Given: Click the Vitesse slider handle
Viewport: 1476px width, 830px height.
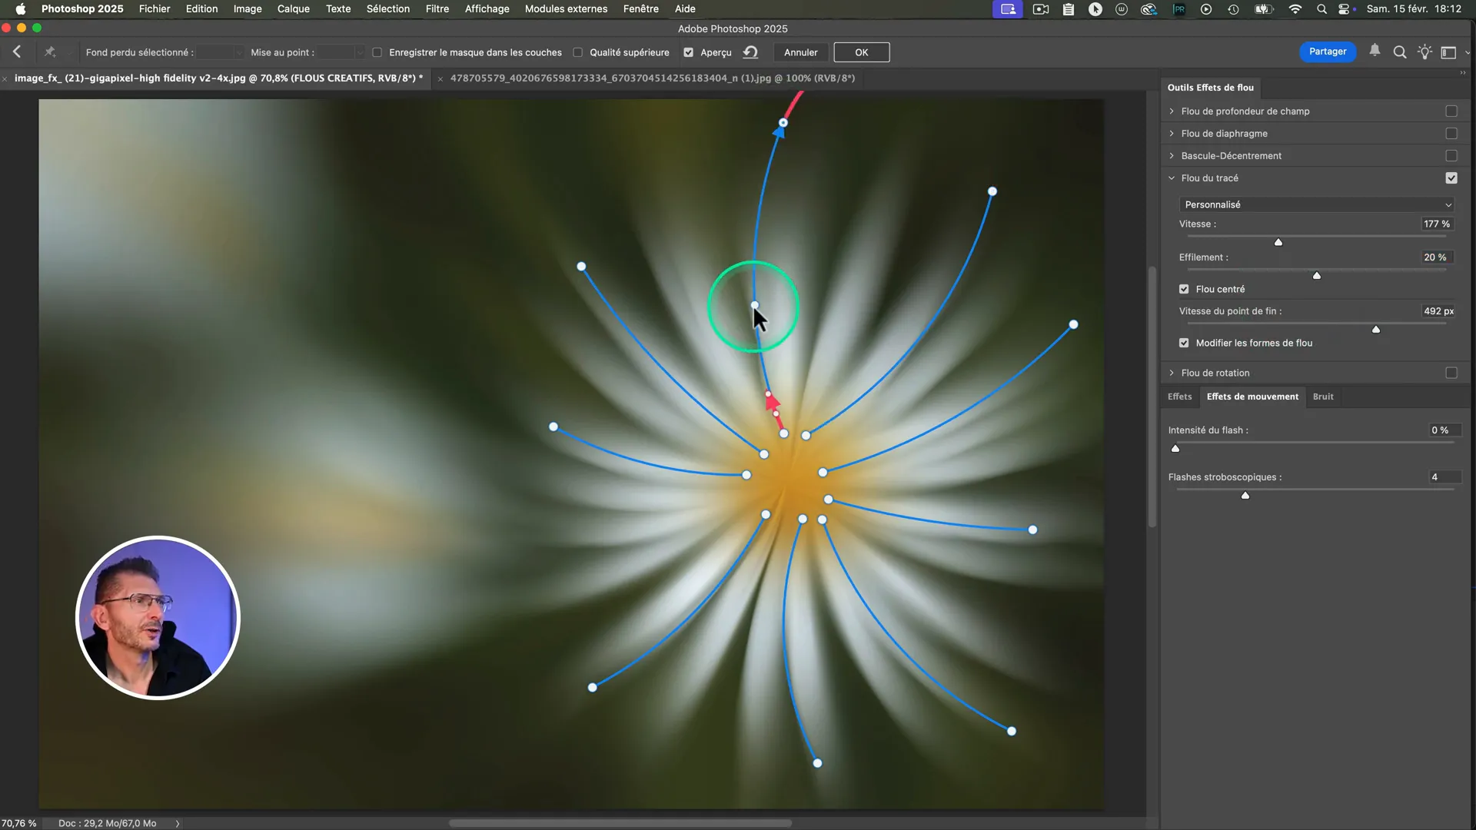Looking at the screenshot, I should [1278, 242].
